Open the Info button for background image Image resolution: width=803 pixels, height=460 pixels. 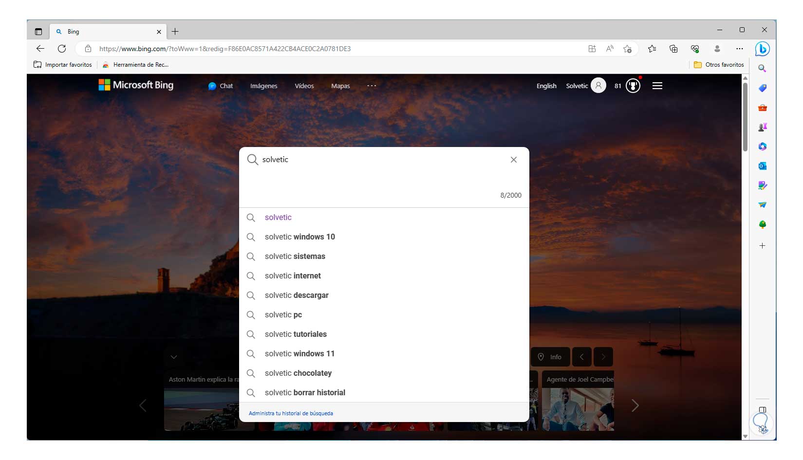(550, 357)
